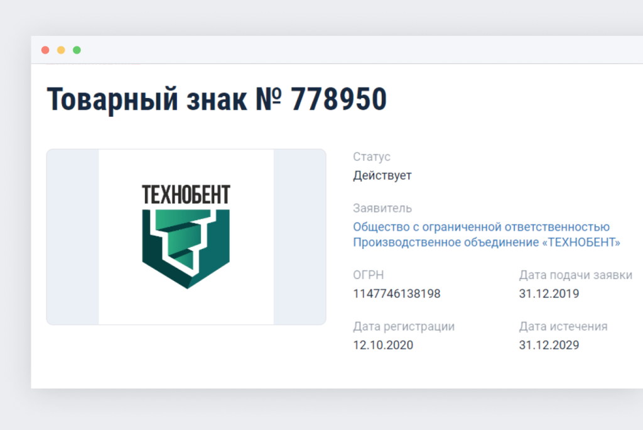Screen dimensions: 643x430
Task: Click the yellow minimize window dot
Action: point(61,50)
